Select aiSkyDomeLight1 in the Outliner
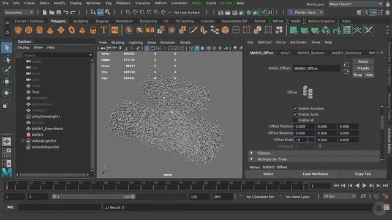This screenshot has width=392, height=220. click(x=46, y=117)
